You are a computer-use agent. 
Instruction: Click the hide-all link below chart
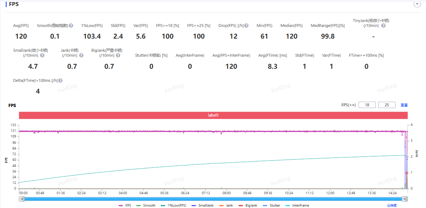click(x=392, y=206)
